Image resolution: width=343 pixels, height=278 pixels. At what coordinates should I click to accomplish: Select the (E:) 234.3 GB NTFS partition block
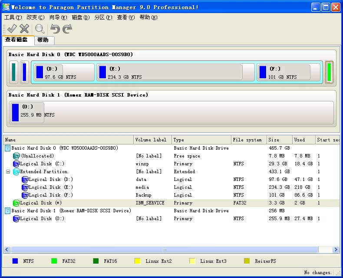pyautogui.click(x=176, y=72)
